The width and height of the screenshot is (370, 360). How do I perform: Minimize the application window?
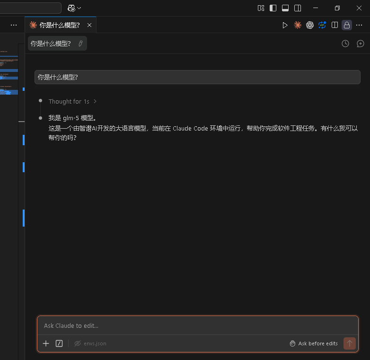point(316,8)
